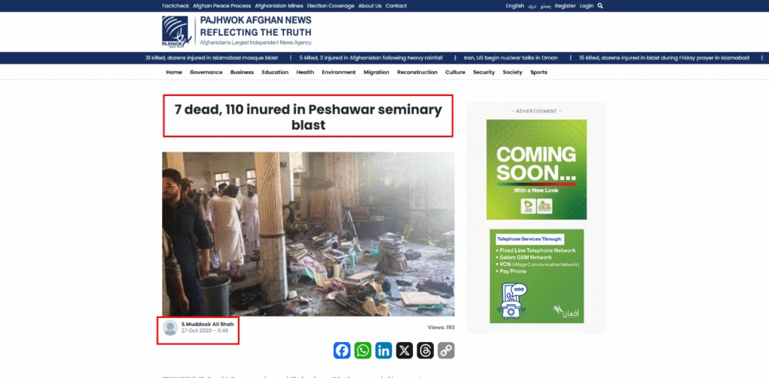The image size is (769, 378).
Task: Copy article link with chain icon
Action: tap(446, 350)
